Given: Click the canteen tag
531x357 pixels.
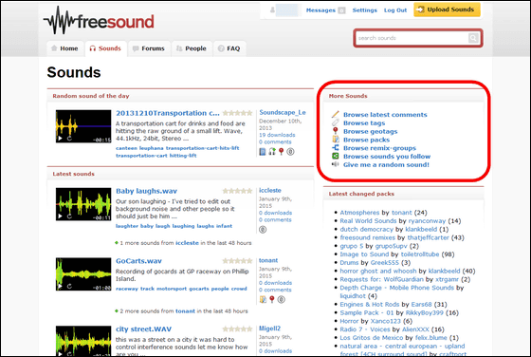Looking at the screenshot, I should (126, 148).
